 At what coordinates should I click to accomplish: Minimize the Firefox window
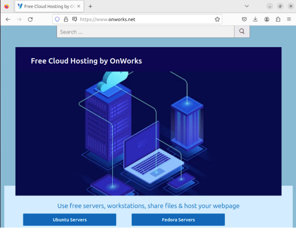coord(270,7)
